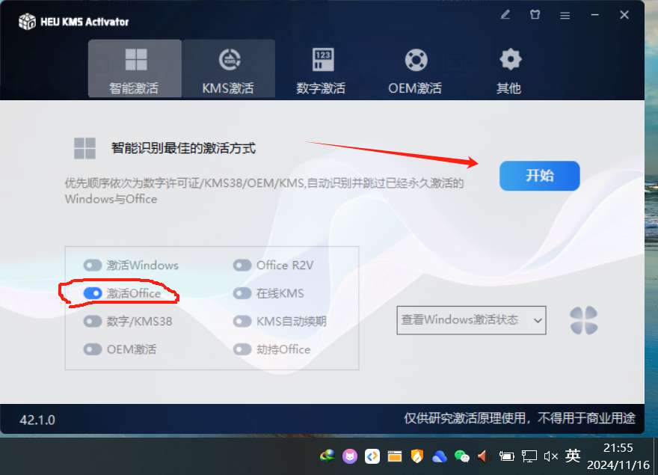Click the blue 开始 button
This screenshot has width=658, height=475.
click(540, 176)
